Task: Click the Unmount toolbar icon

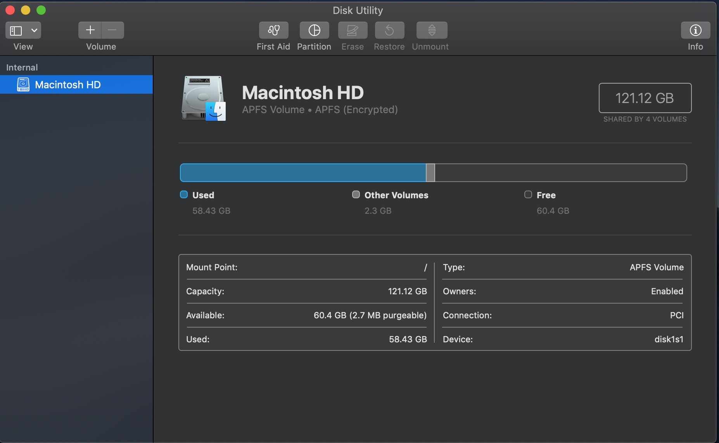Action: 432,30
